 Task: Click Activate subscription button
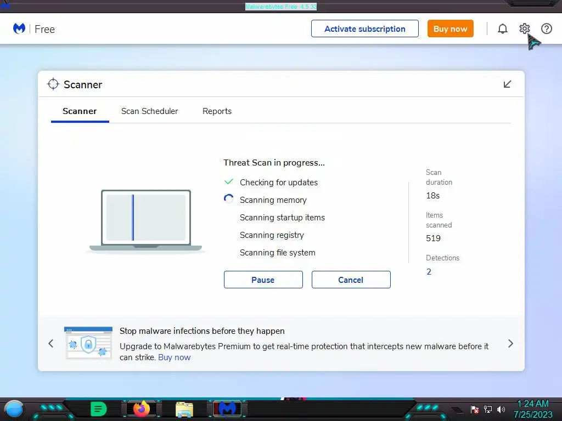coord(364,29)
